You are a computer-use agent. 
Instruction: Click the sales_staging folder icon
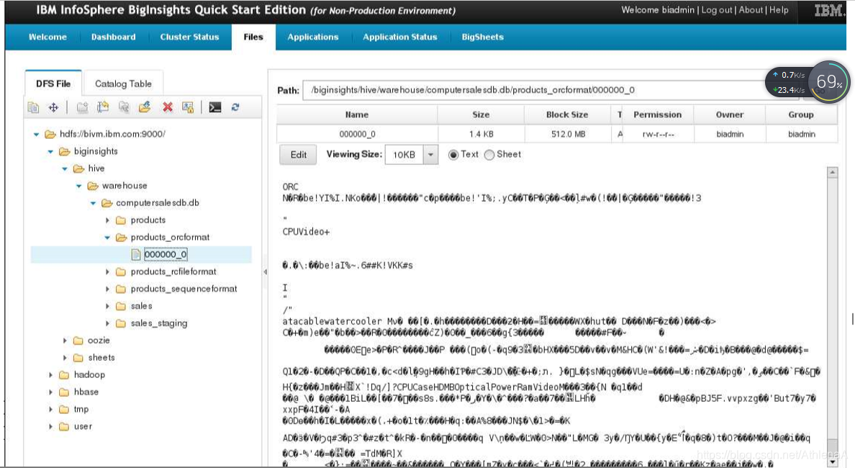(121, 323)
